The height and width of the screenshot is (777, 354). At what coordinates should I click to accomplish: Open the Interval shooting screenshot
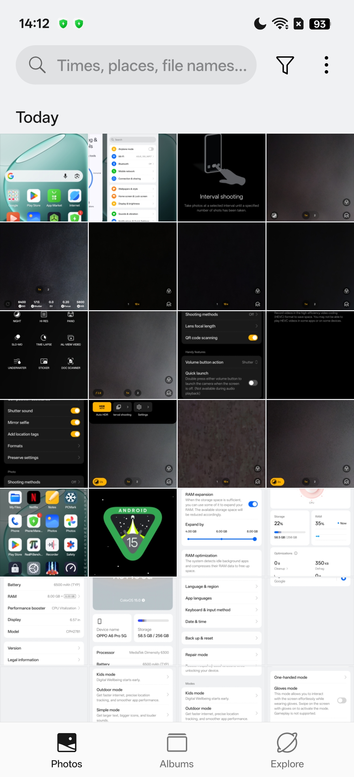(221, 178)
